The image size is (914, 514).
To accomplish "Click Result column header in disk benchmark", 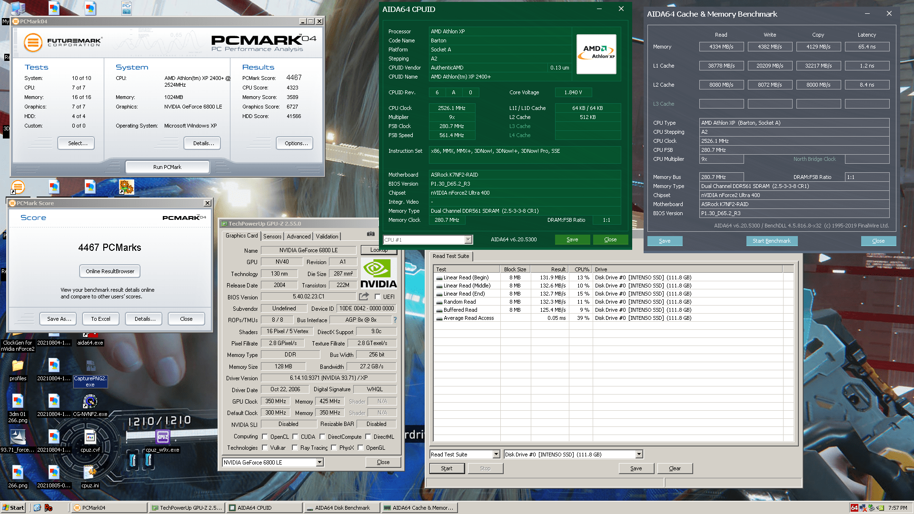I will [549, 269].
